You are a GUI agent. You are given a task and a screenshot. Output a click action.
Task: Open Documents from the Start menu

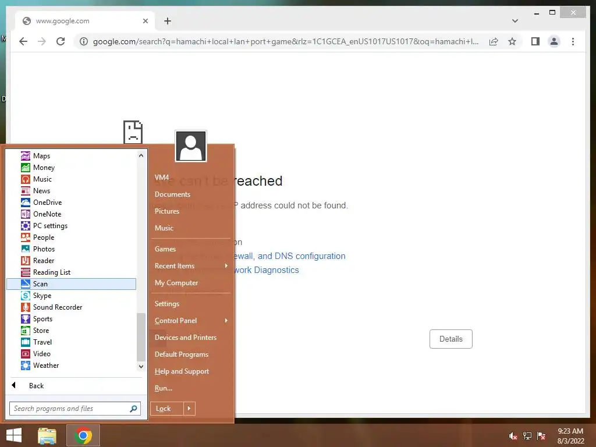tap(172, 194)
